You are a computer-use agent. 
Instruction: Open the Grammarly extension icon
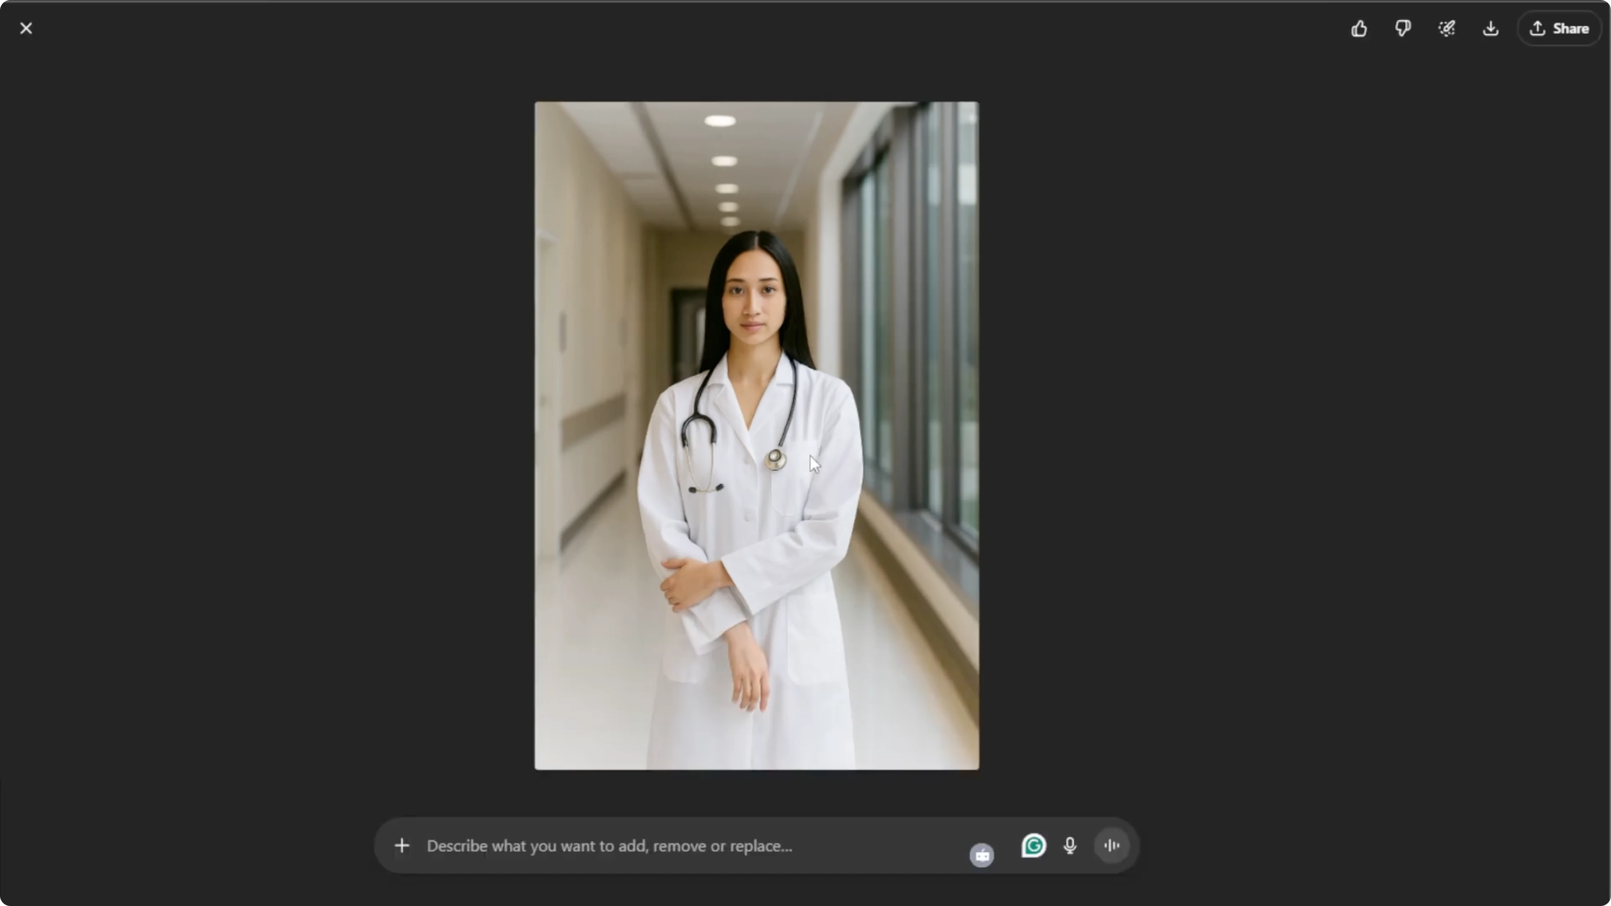click(1034, 845)
